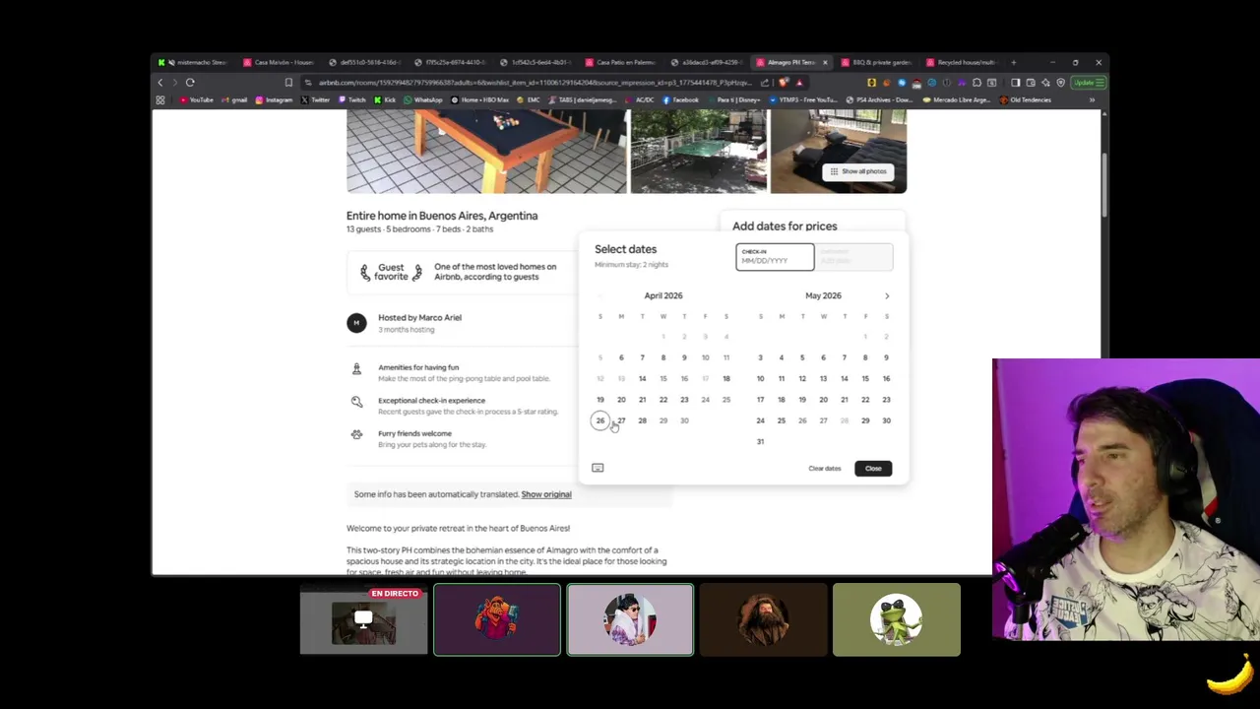Go to next month in calendar
Screen dimensions: 1260x709
click(x=886, y=295)
